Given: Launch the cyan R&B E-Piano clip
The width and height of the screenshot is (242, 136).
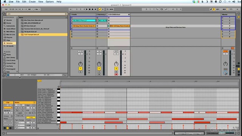Looking at the screenshot, I should 71,20.
